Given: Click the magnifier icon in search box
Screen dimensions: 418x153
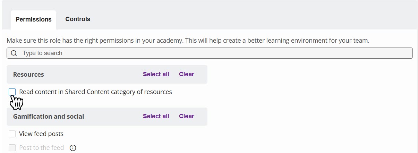Looking at the screenshot, I should click(x=14, y=53).
